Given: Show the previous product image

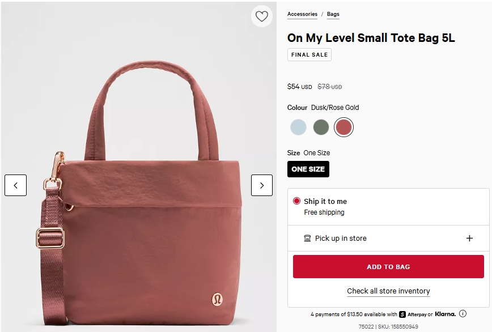Looking at the screenshot, I should (x=16, y=185).
